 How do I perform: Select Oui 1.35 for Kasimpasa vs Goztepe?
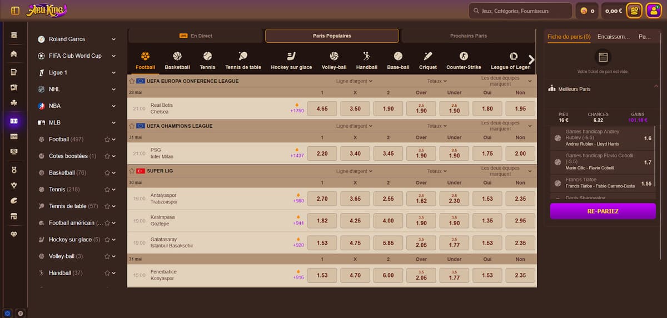(487, 221)
